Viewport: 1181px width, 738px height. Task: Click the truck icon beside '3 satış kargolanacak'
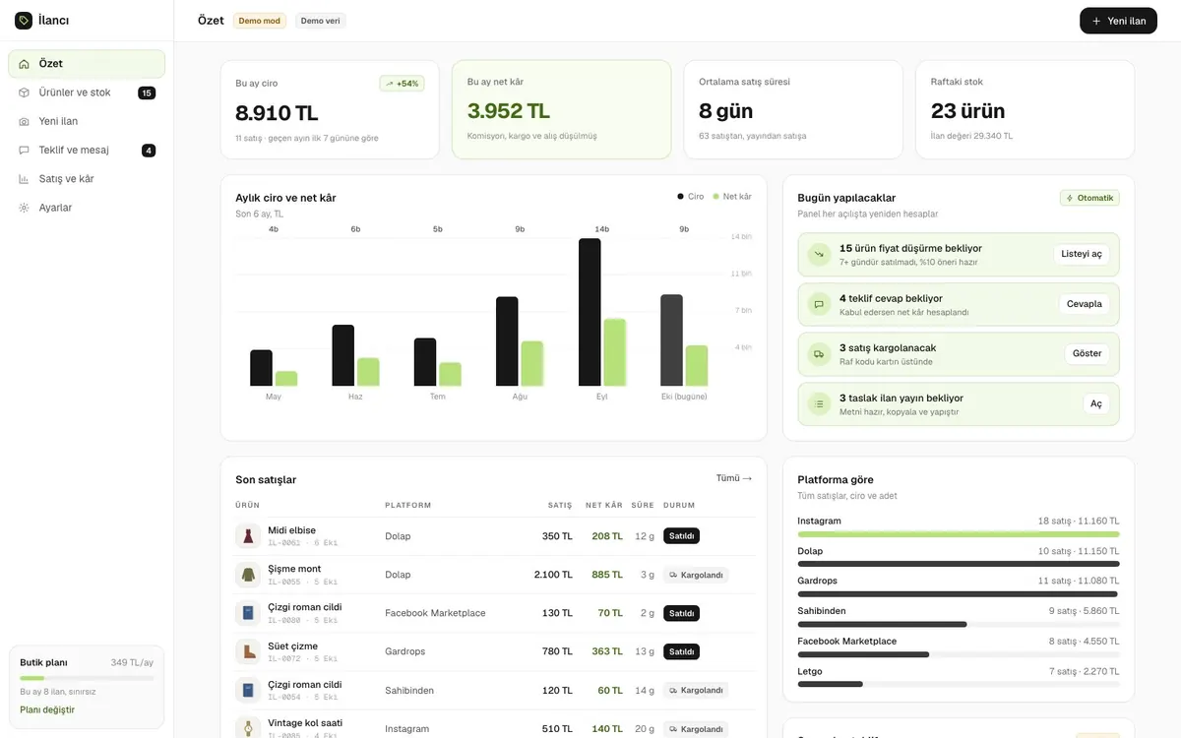pyautogui.click(x=819, y=354)
